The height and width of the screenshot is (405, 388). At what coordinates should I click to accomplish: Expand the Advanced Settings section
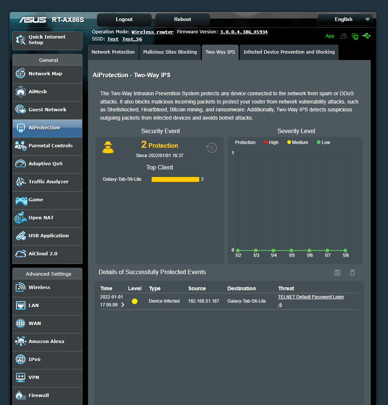[47, 274]
